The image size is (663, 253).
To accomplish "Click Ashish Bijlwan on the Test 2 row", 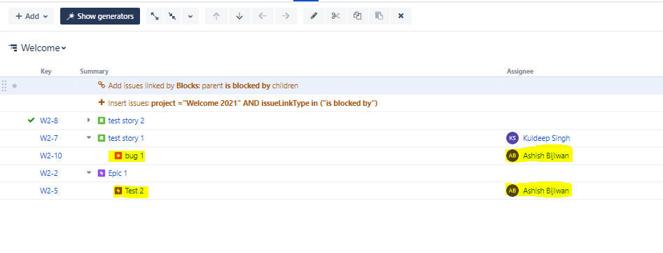I will coord(546,191).
